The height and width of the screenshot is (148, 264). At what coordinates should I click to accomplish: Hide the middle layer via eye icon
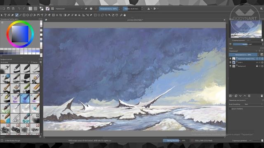point(230,62)
